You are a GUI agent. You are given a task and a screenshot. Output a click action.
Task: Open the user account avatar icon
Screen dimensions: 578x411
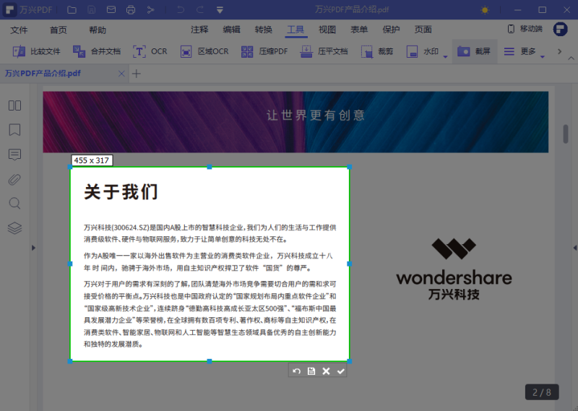pyautogui.click(x=560, y=29)
